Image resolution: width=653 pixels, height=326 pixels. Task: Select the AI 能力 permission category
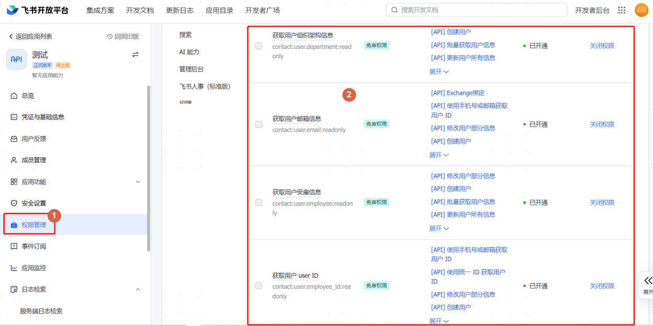[x=189, y=52]
